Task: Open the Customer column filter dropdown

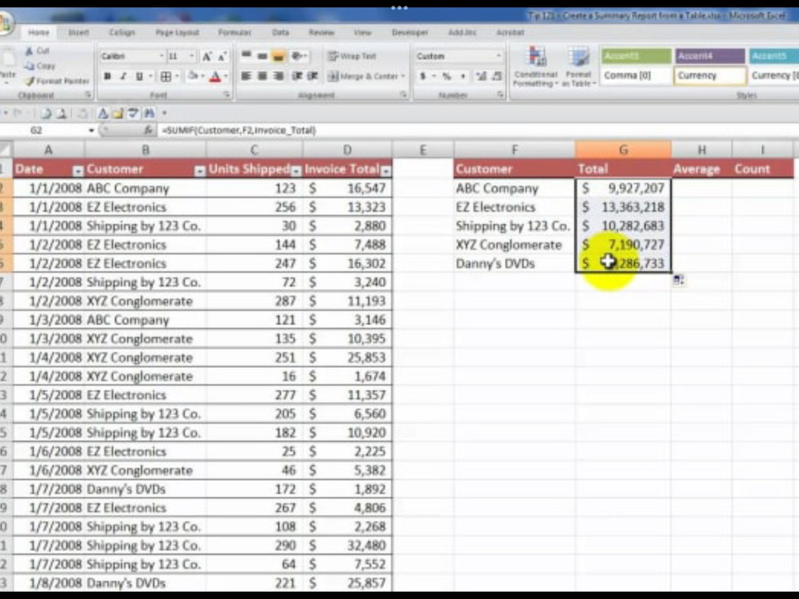Action: [x=200, y=171]
